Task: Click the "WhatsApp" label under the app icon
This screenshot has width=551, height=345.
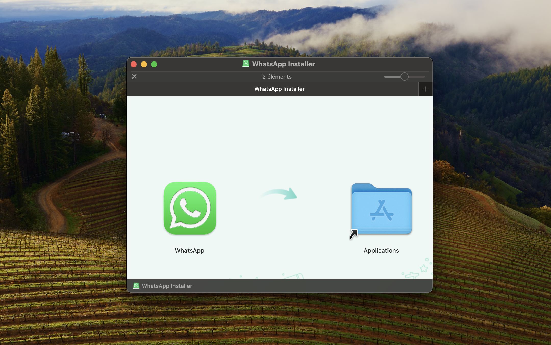Action: pos(189,251)
